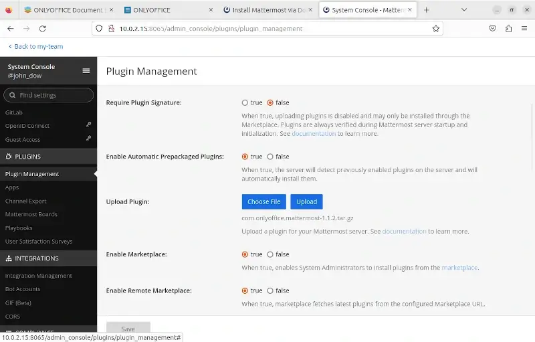Image resolution: width=535 pixels, height=342 pixels.
Task: Reload the current page
Action: pyautogui.click(x=42, y=29)
